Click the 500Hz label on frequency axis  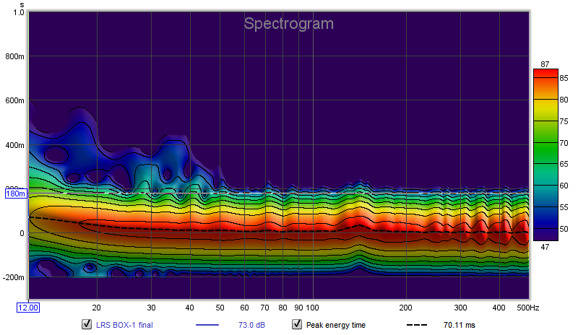[x=527, y=308]
